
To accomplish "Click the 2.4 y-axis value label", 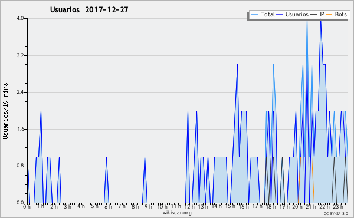I will [20, 92].
